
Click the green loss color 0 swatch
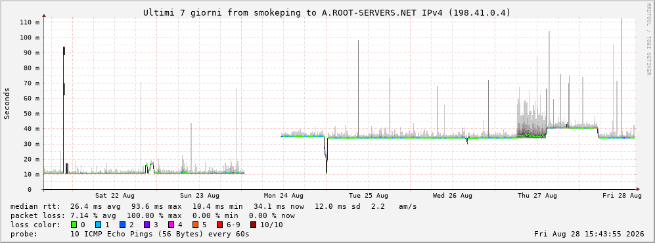74,225
